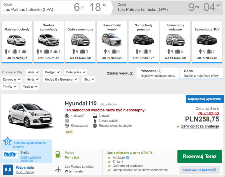Click Zero opłat za anulacje link

pyautogui.click(x=200, y=126)
